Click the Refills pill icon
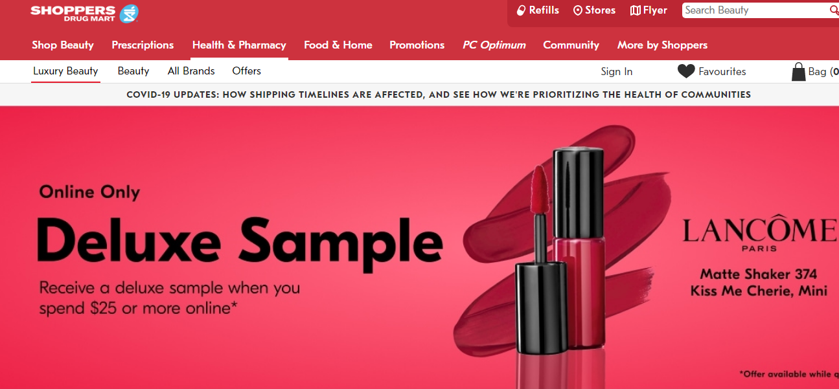The width and height of the screenshot is (839, 389). point(521,10)
